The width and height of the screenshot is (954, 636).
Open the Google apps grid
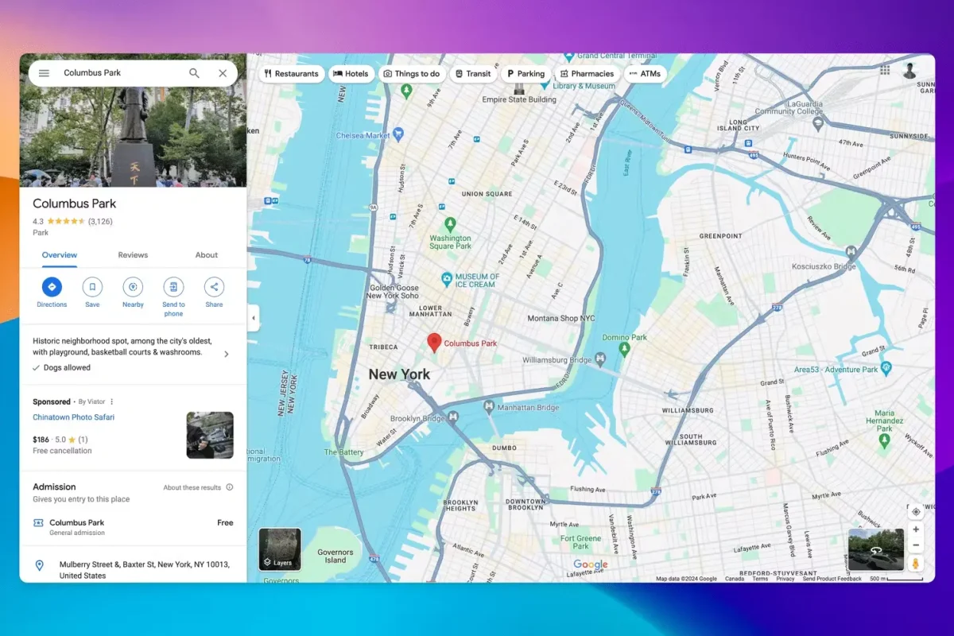(885, 71)
